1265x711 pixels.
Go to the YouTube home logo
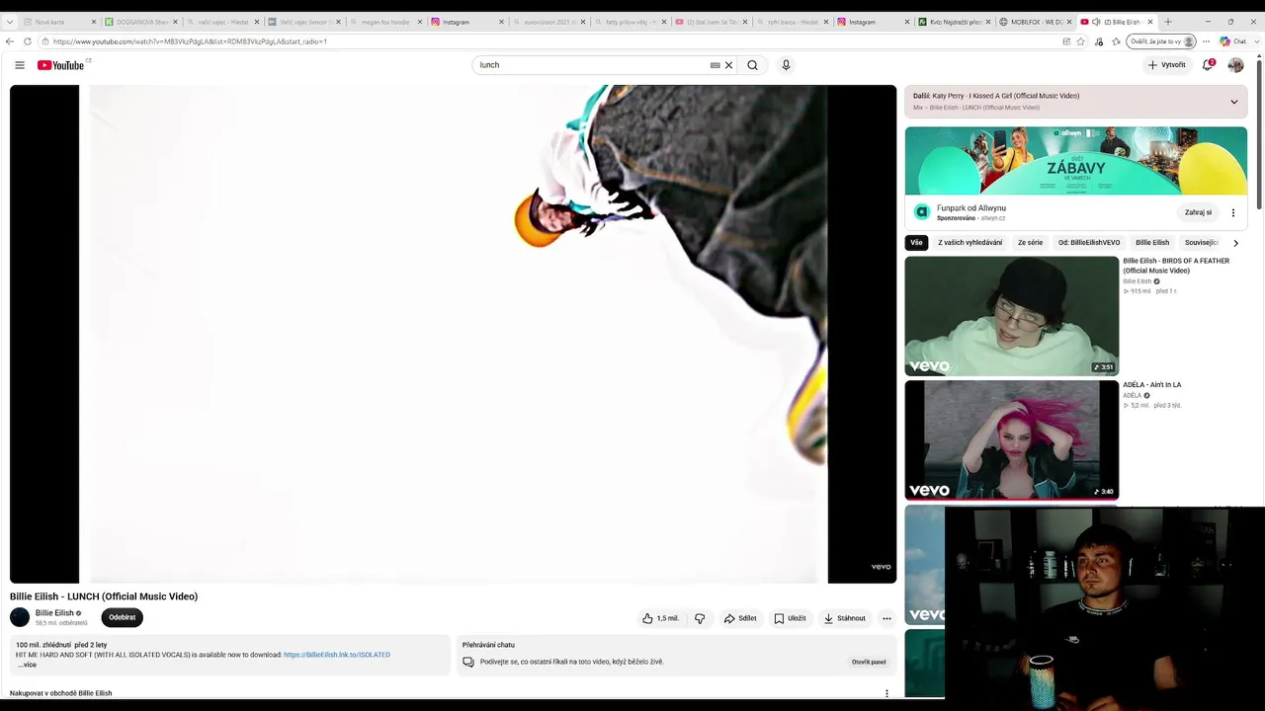pyautogui.click(x=61, y=65)
